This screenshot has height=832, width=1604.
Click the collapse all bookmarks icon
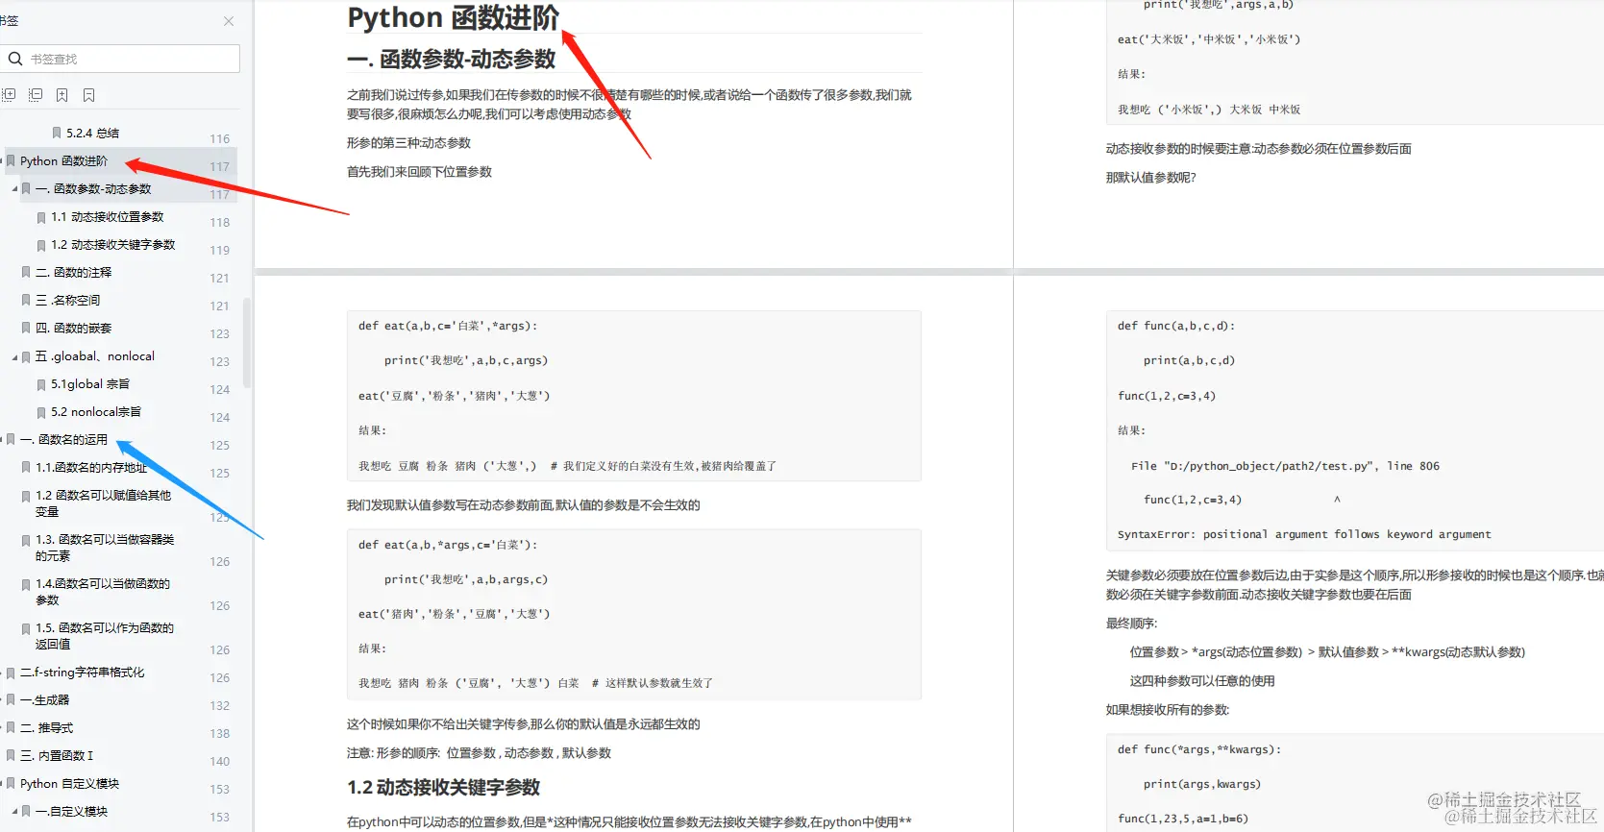(36, 95)
